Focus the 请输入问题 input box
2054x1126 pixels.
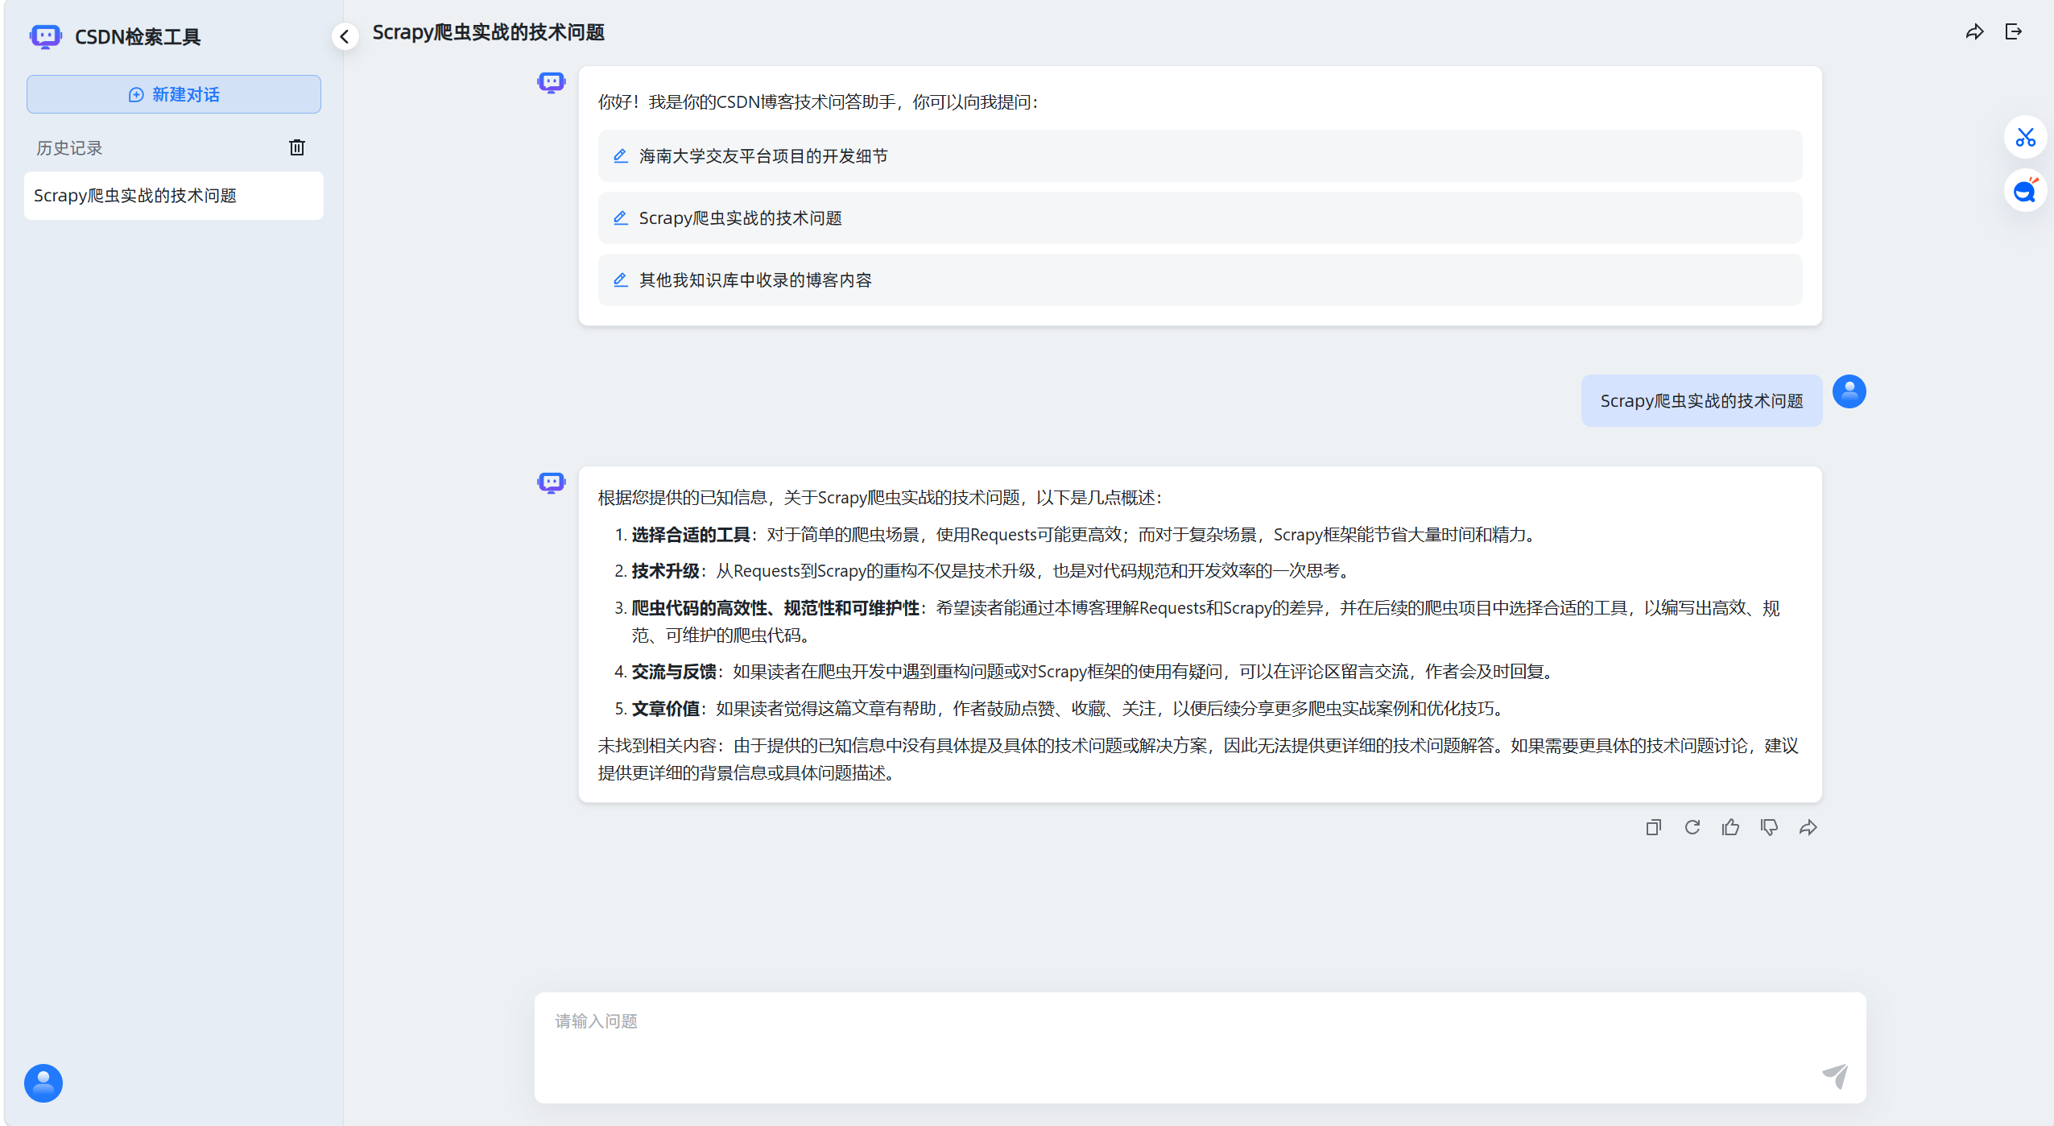point(1200,1047)
